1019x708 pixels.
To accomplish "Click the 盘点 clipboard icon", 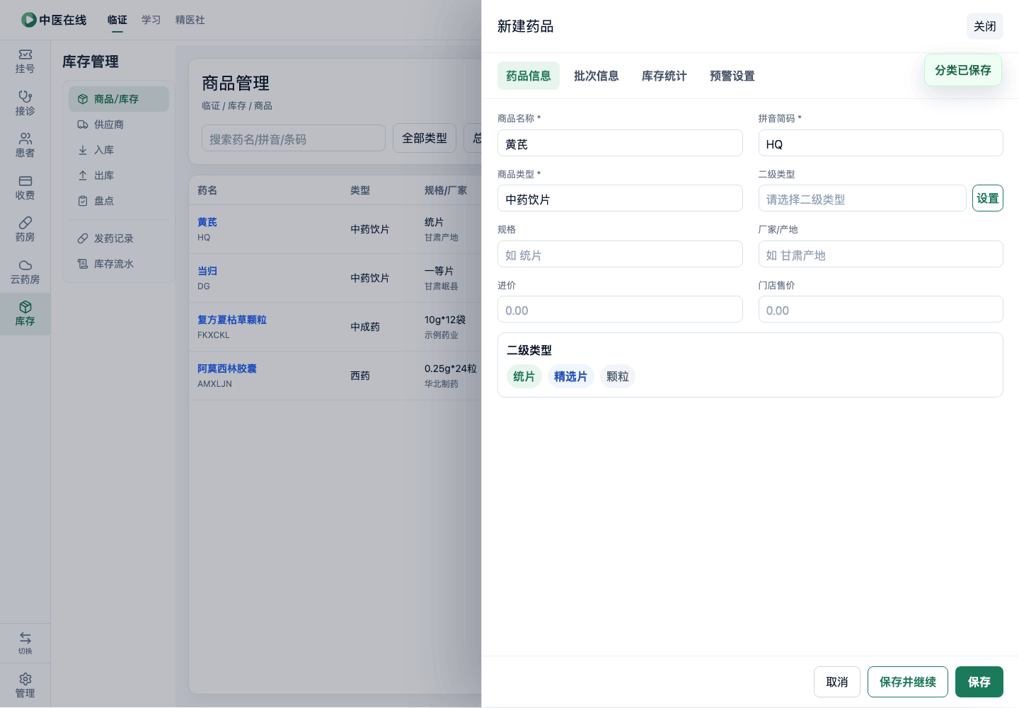I will click(83, 201).
